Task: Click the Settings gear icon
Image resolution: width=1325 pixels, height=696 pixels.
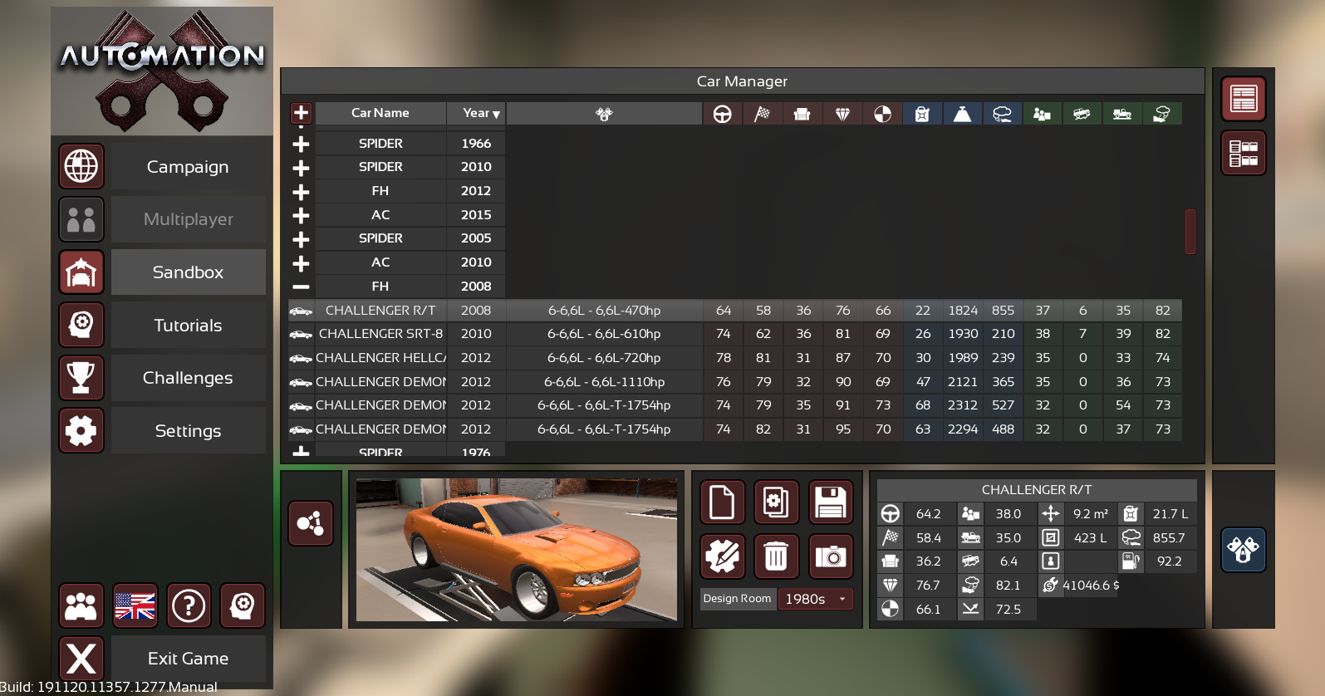Action: point(81,430)
